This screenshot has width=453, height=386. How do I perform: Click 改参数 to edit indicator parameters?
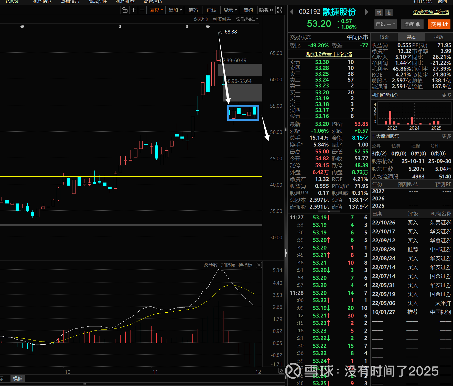[x=210, y=265]
